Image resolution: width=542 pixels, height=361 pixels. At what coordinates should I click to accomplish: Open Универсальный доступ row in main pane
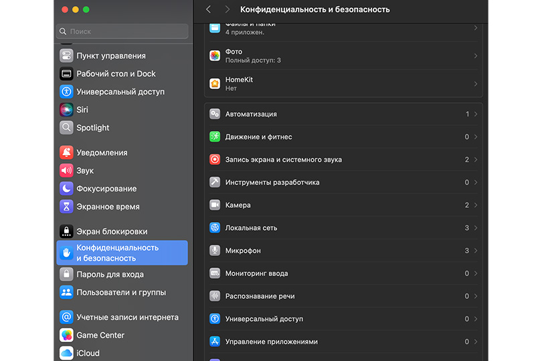(x=343, y=319)
